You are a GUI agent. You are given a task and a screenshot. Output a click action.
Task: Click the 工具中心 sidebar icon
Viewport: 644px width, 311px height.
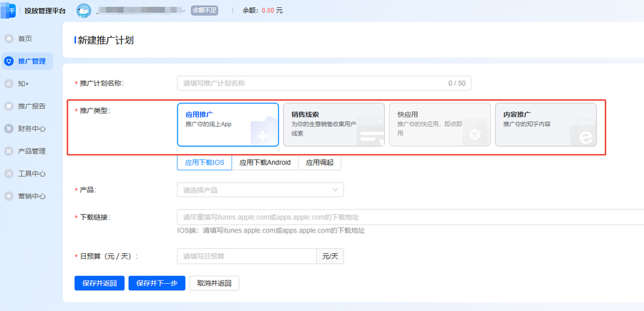tap(9, 173)
